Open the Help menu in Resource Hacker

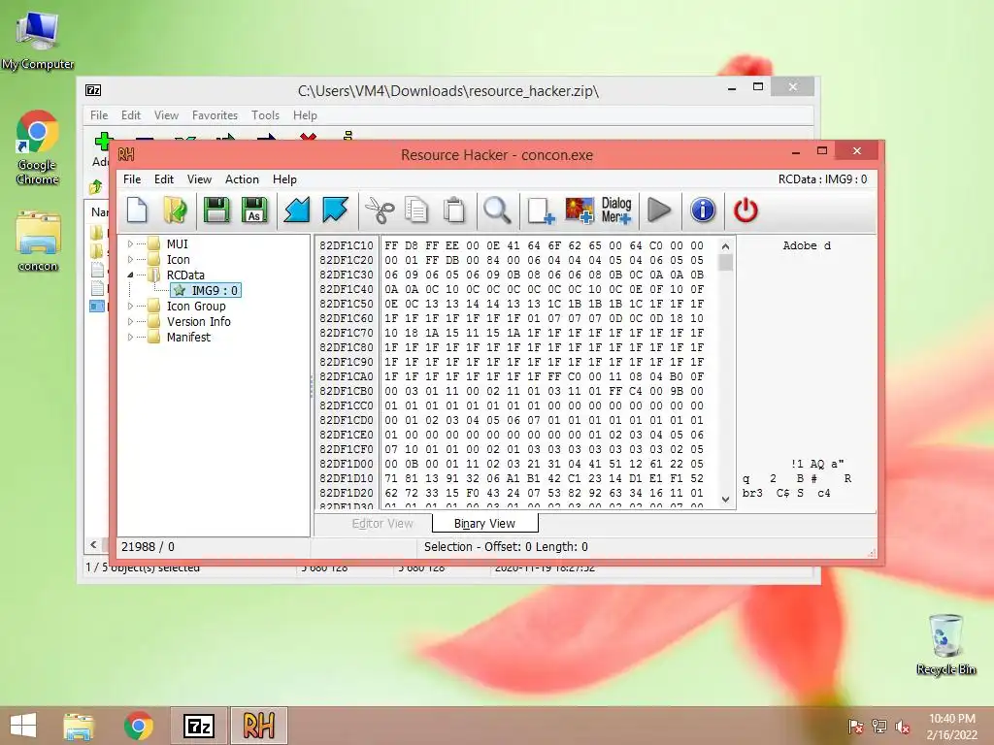(x=284, y=179)
